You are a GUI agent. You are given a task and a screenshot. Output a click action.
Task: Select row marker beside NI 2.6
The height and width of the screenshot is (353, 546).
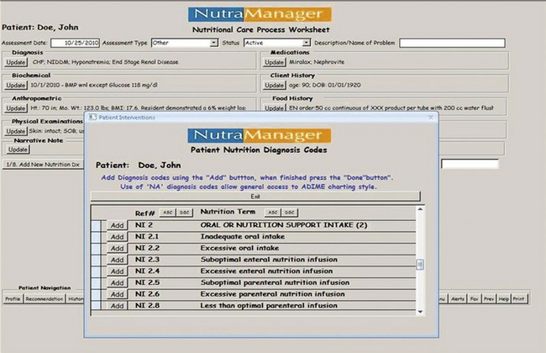pyautogui.click(x=97, y=294)
